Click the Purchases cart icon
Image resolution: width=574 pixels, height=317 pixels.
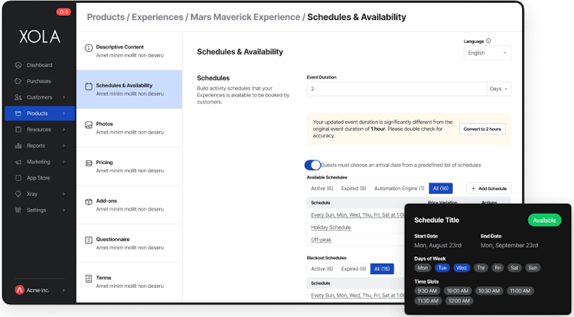18,81
